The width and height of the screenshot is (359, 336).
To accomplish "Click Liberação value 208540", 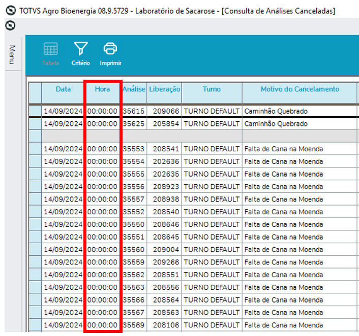I will (x=166, y=212).
